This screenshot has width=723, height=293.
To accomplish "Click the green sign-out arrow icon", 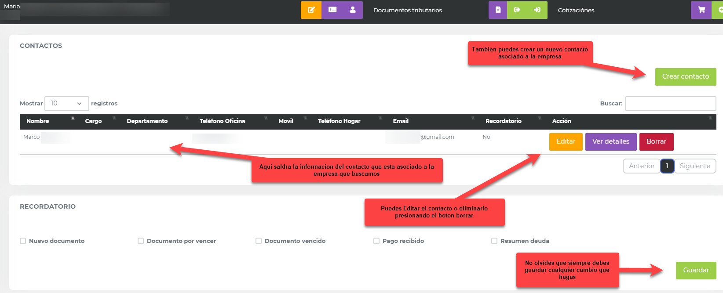I will pyautogui.click(x=517, y=10).
